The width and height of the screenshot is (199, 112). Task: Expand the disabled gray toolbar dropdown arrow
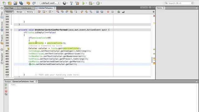[x=53, y=12]
